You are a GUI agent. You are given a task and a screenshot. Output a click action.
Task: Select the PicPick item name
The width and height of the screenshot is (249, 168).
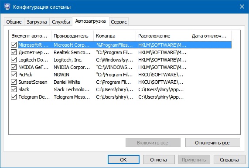(25, 75)
